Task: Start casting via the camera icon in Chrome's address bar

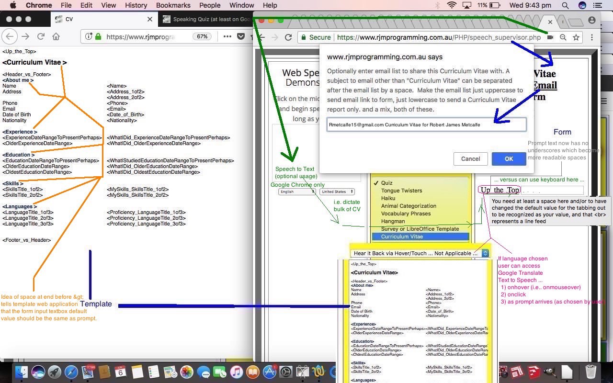Action: click(x=550, y=37)
